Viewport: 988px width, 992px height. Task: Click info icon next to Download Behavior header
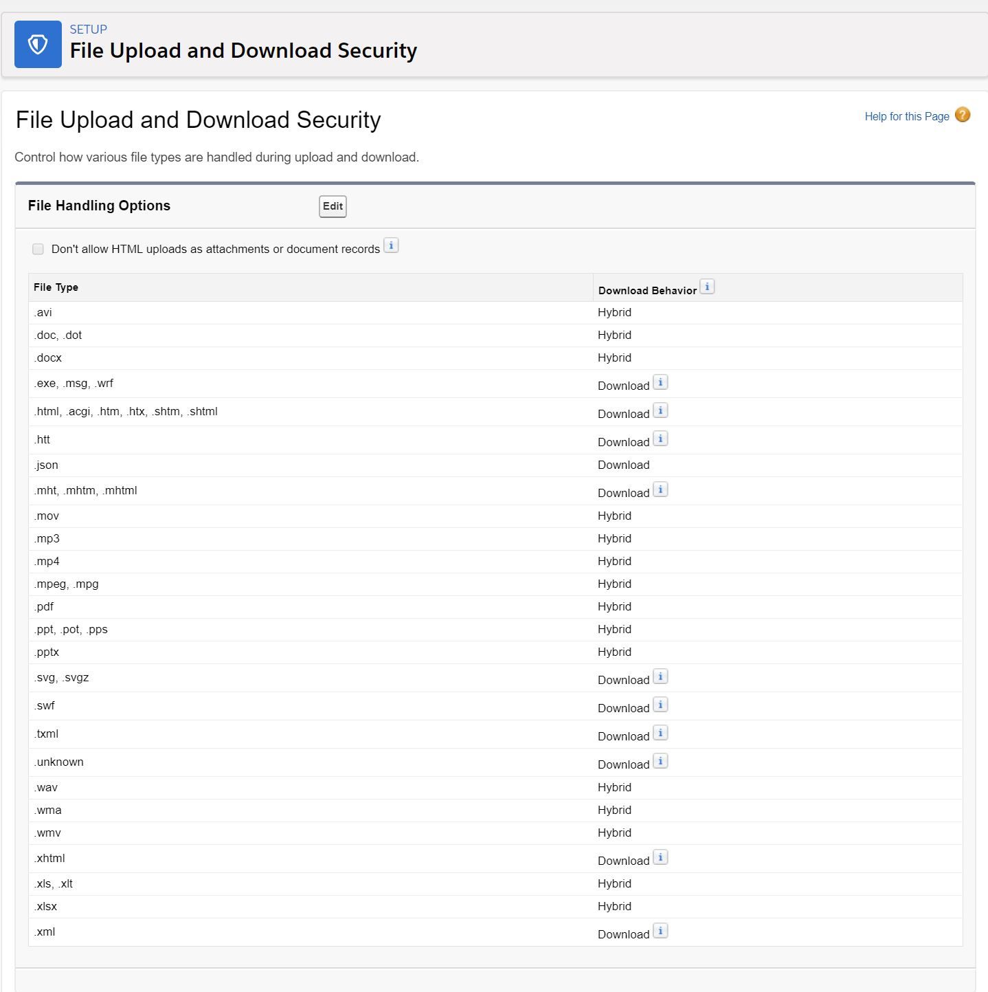pyautogui.click(x=707, y=287)
